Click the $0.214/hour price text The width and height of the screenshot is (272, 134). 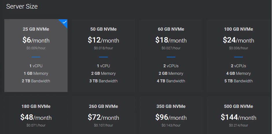[x=238, y=125]
